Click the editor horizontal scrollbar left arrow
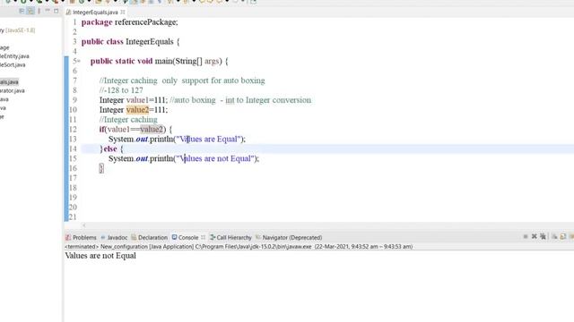Image resolution: width=574 pixels, height=322 pixels. coord(83,225)
